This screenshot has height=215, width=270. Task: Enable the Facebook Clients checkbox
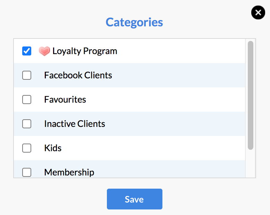[27, 75]
